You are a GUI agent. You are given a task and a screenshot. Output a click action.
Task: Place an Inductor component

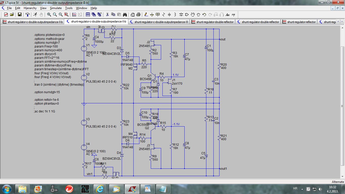click(175, 14)
